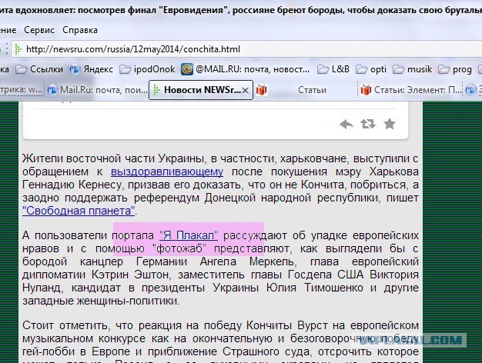Click the gift icon on Статьи: Элемент tab

[x=366, y=90]
